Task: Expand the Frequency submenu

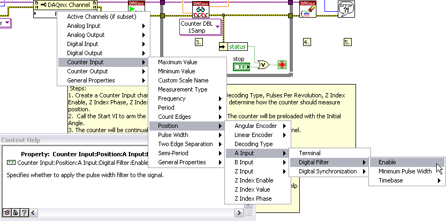Action: [x=187, y=98]
